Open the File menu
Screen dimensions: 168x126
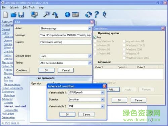click(x=4, y=8)
